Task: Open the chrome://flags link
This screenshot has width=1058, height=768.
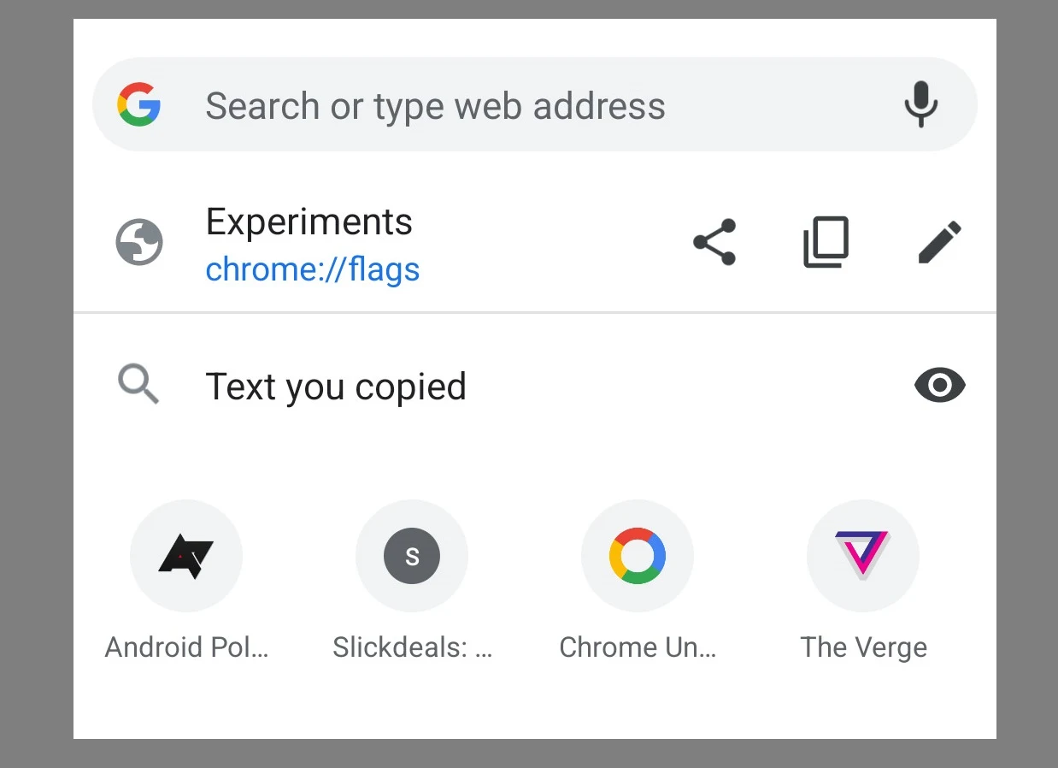Action: 312,269
